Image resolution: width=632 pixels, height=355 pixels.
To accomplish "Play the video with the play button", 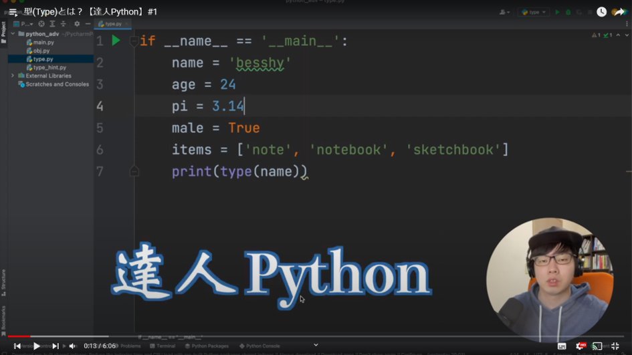I will click(x=37, y=346).
